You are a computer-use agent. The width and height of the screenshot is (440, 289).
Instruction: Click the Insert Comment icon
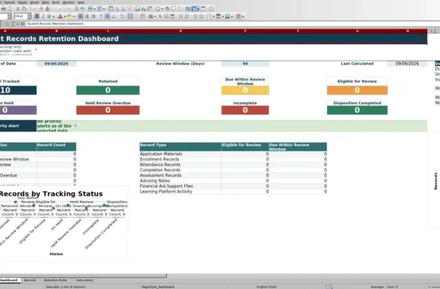[173, 9]
